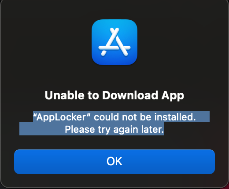
Task: Click the word "try" in the message
Action: click(104, 130)
